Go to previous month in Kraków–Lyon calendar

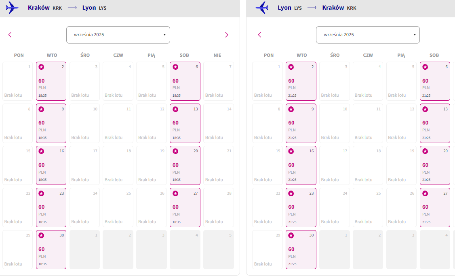10,35
